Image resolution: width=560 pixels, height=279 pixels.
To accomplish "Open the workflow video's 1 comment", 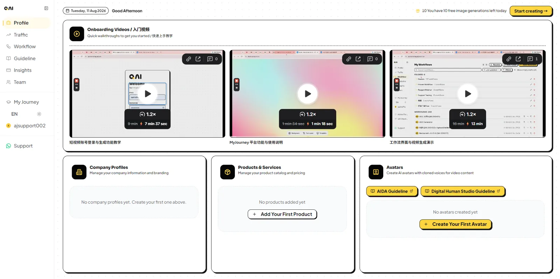I will click(x=533, y=59).
